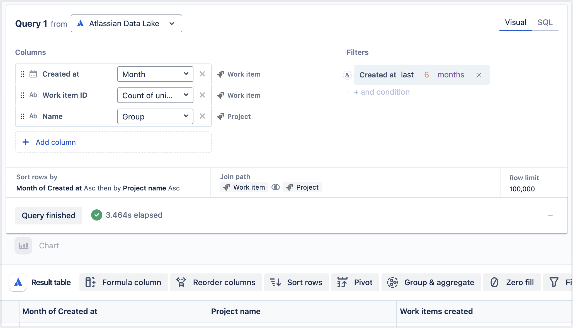Click the Work item chip in Join path

(x=244, y=187)
